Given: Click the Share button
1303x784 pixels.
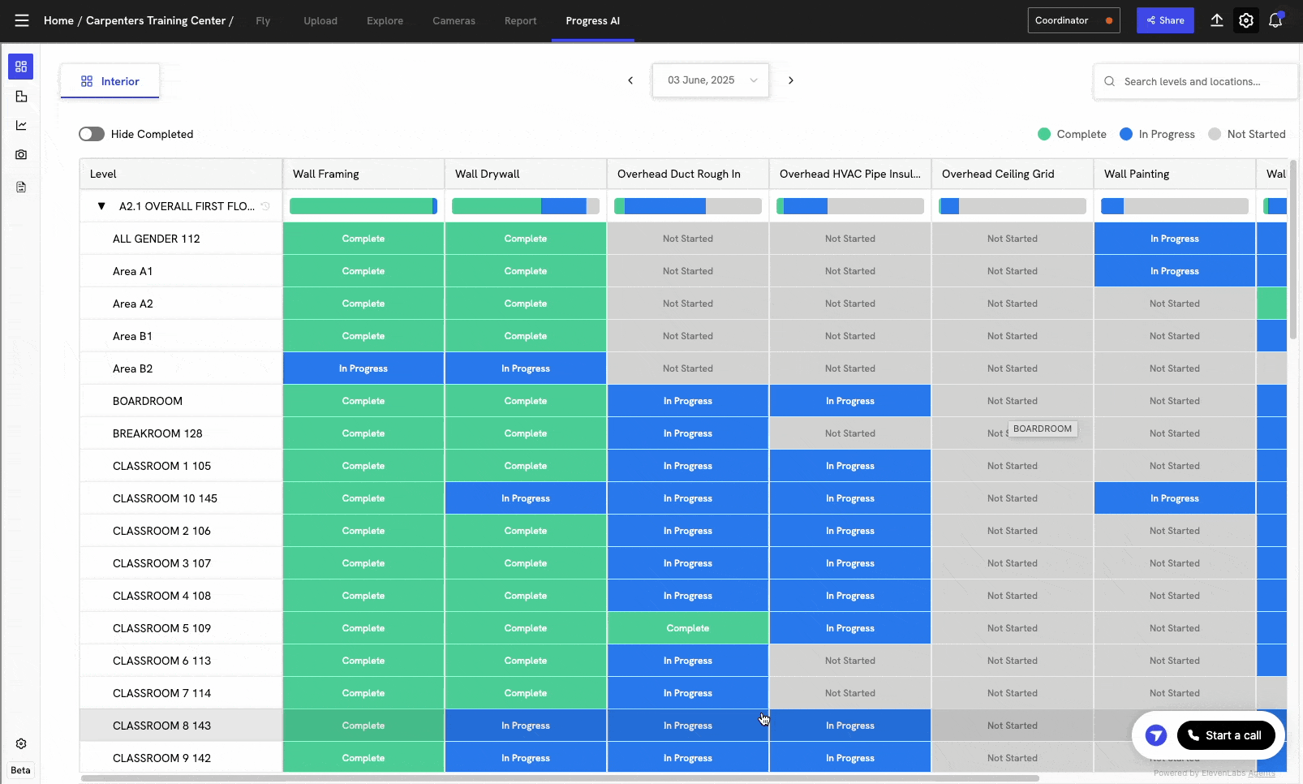Looking at the screenshot, I should (1166, 19).
